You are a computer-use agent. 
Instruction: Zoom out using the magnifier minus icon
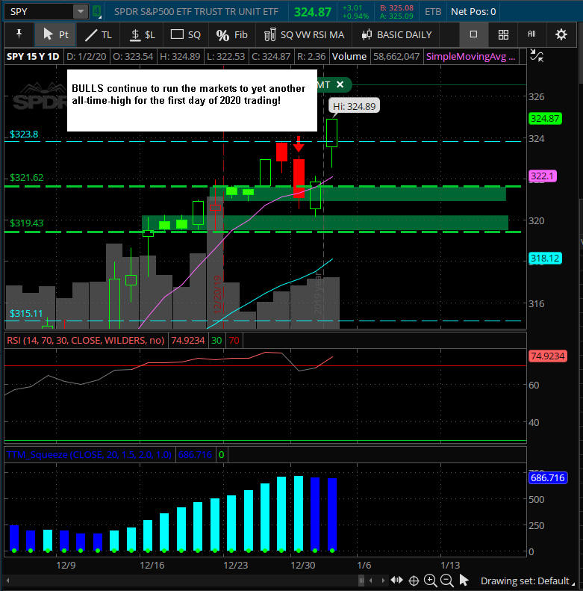point(447,581)
